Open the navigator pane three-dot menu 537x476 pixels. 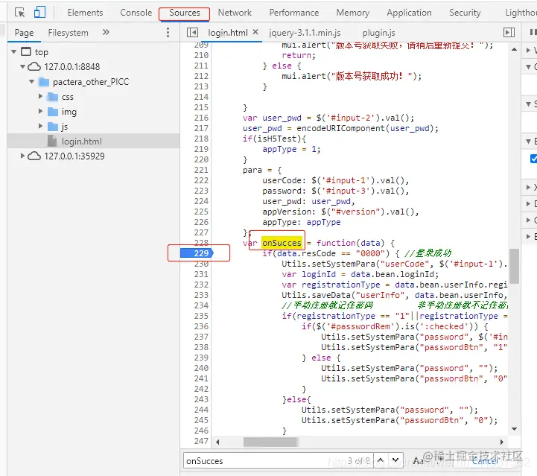tap(168, 33)
